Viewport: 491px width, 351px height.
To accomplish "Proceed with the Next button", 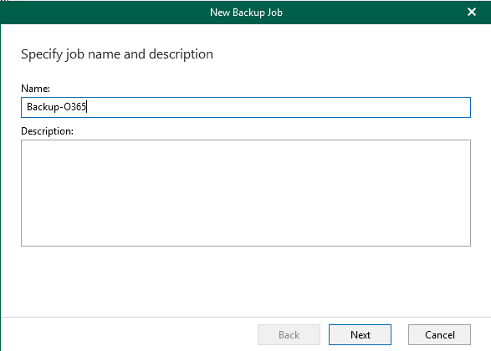I will pos(360,335).
